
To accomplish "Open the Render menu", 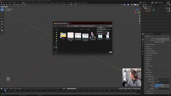I will tap(10, 3).
